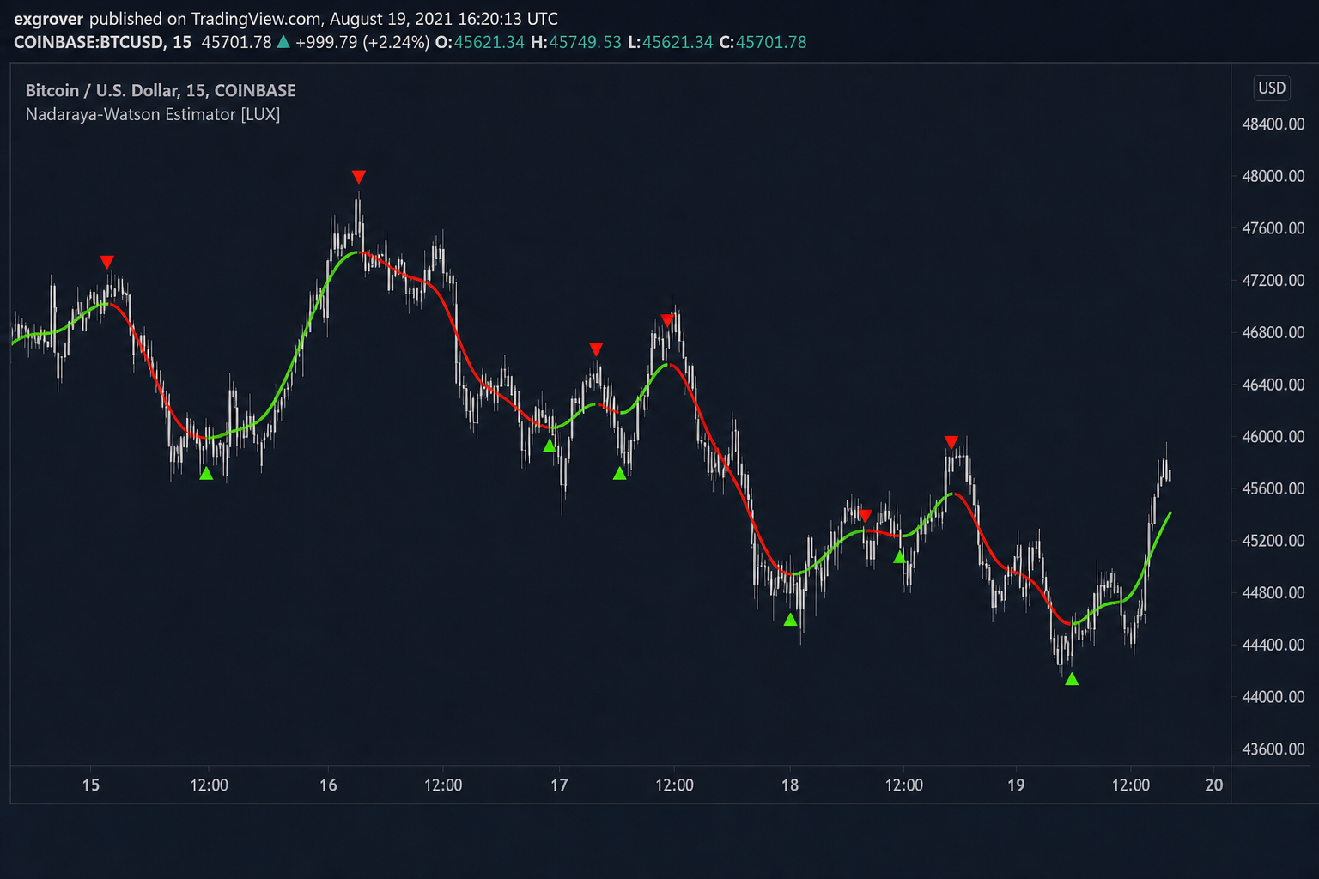The image size is (1319, 879).
Task: Click the green up arrow beside +999.79
Action: [283, 42]
